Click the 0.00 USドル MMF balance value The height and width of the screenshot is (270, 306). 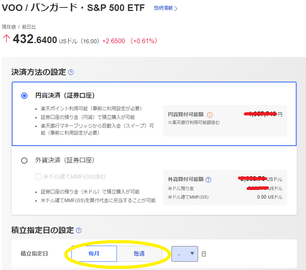coord(270,197)
